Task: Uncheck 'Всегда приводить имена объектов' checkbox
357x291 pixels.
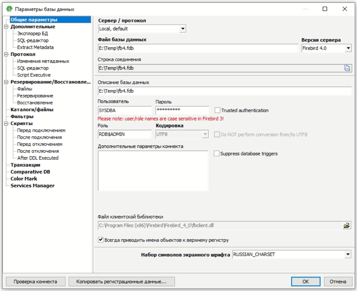Action: (x=101, y=240)
